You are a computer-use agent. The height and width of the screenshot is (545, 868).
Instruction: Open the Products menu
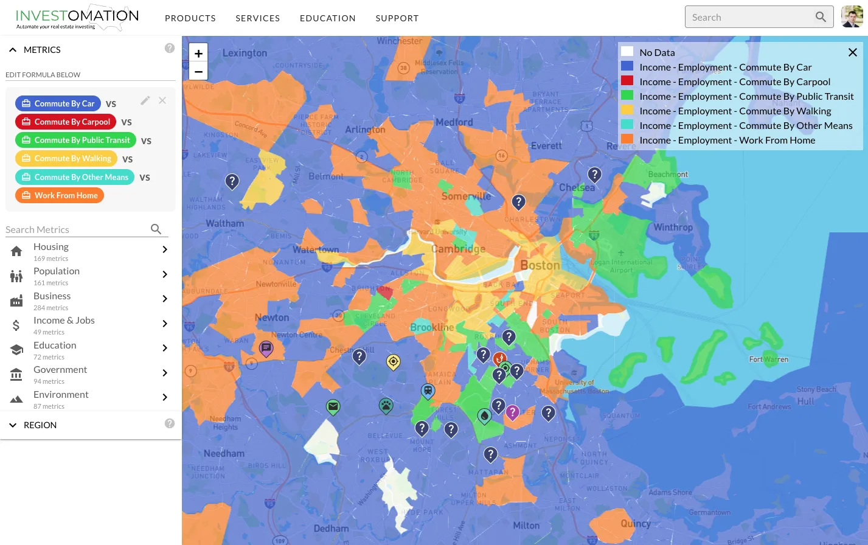click(190, 18)
